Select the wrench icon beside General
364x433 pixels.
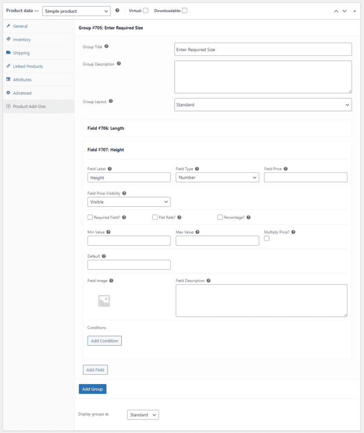pos(8,26)
